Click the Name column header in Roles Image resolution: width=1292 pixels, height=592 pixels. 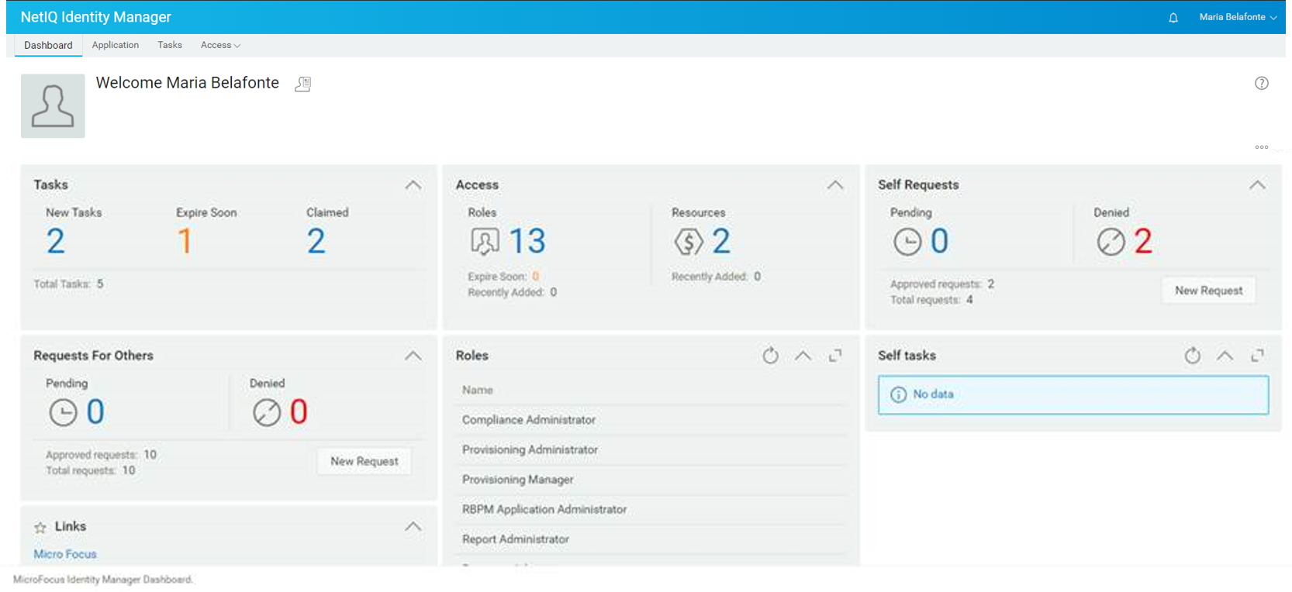tap(478, 391)
